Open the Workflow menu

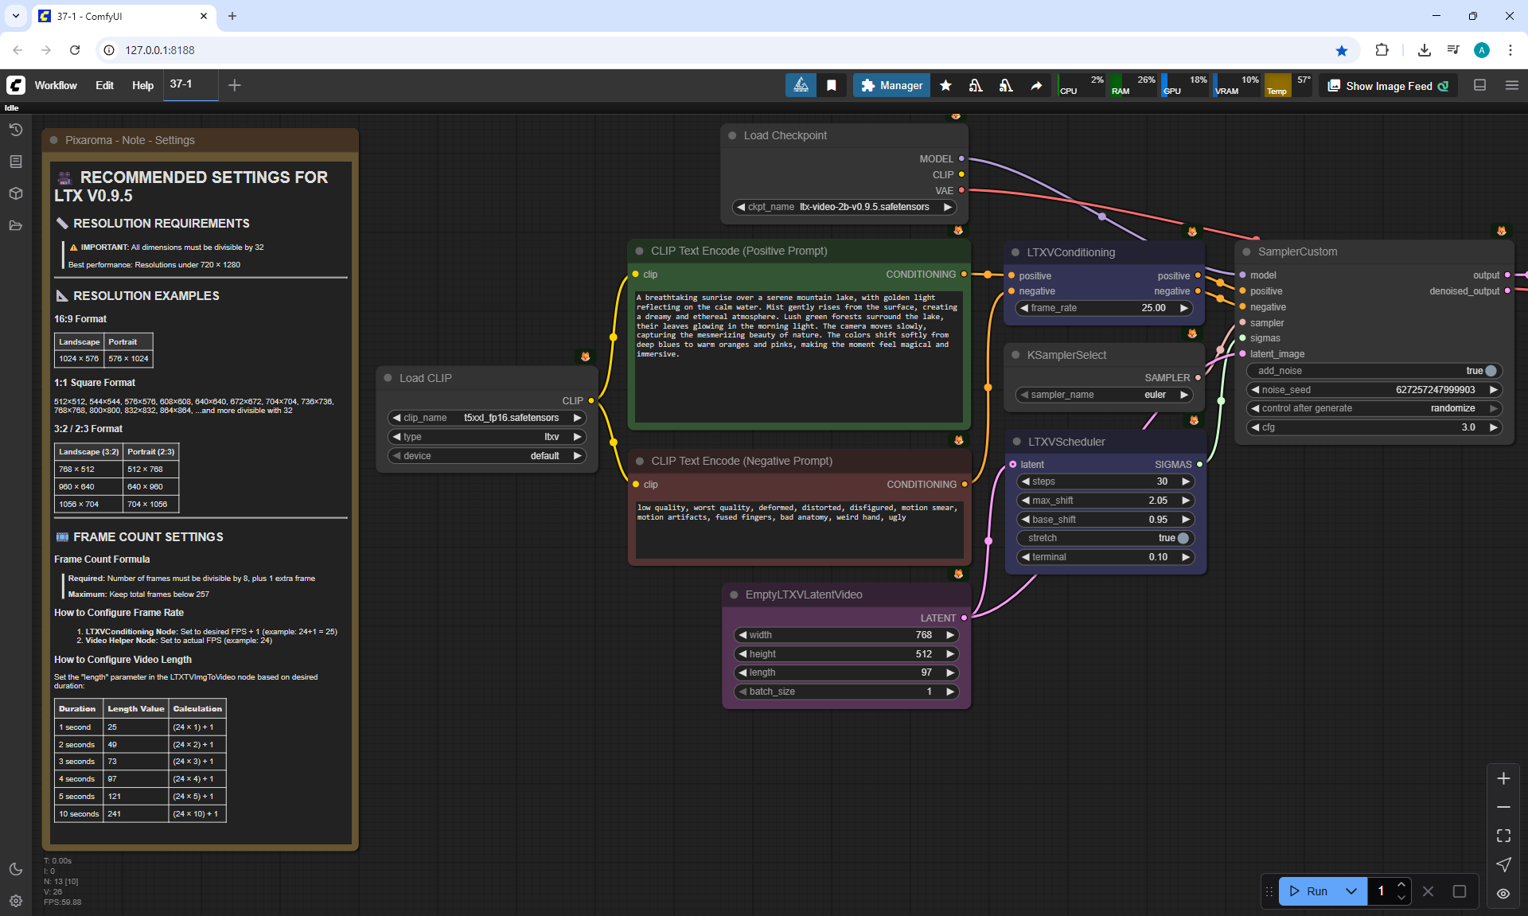pyautogui.click(x=56, y=85)
